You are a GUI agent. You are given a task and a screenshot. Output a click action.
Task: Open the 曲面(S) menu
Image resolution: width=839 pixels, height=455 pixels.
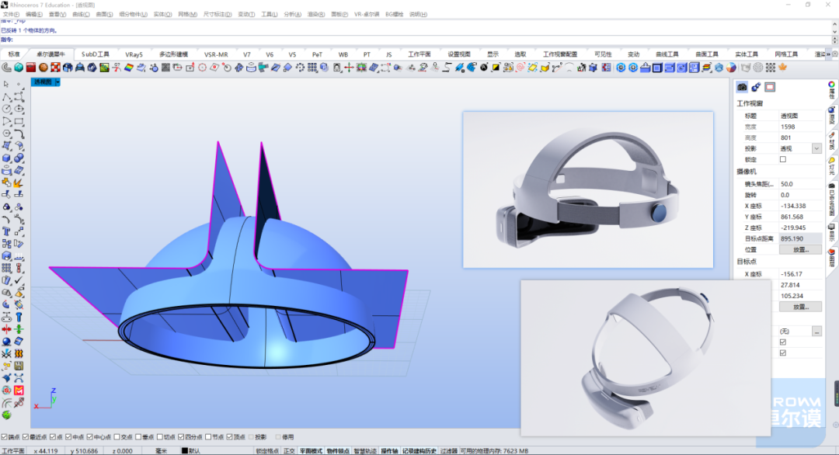click(105, 14)
